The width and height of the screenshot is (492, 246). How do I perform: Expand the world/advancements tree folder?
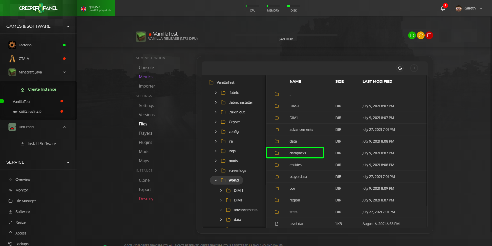click(x=221, y=210)
